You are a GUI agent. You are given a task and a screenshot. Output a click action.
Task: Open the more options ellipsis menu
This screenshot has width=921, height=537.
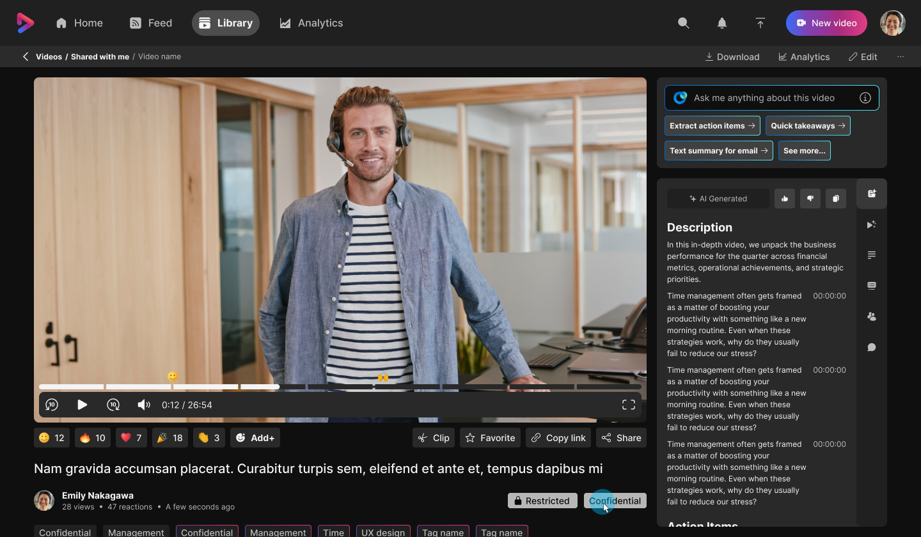[x=900, y=57]
